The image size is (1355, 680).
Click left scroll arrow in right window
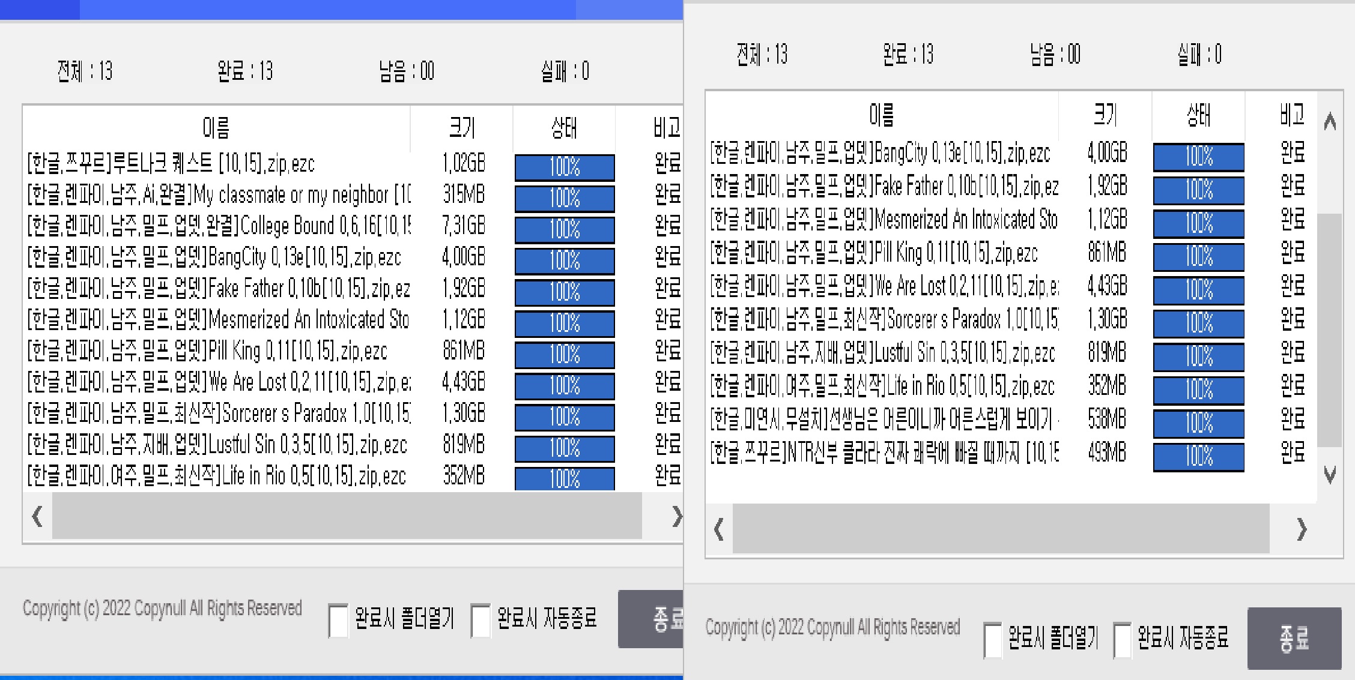tap(719, 529)
